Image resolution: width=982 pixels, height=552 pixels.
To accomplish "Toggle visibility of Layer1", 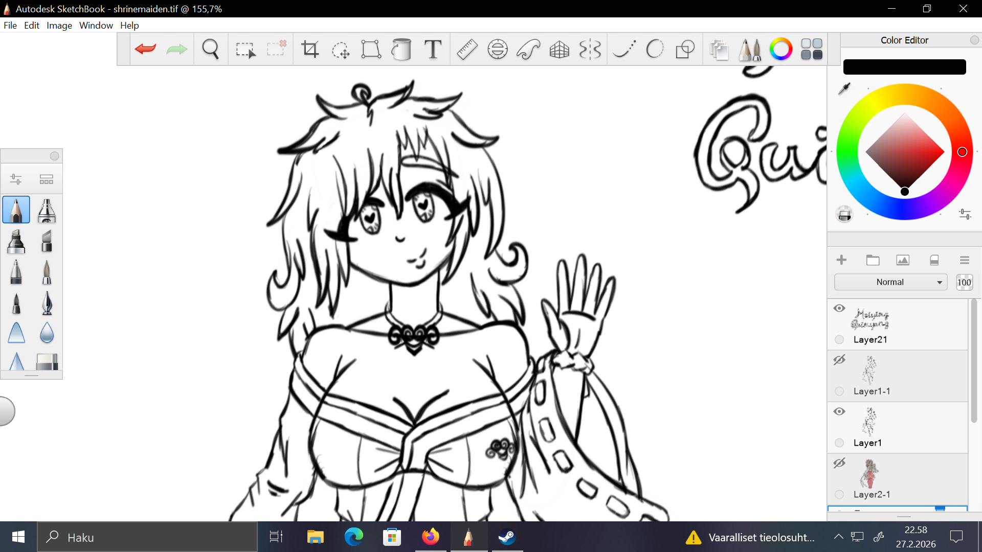I will pos(839,411).
